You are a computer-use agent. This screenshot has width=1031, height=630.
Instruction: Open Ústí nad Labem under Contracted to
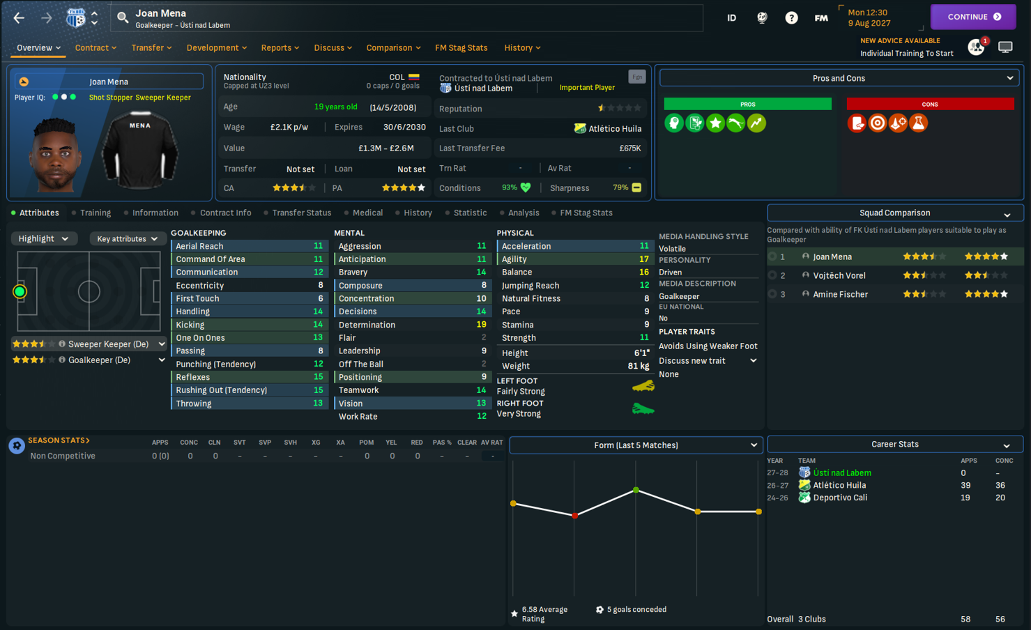(x=483, y=89)
